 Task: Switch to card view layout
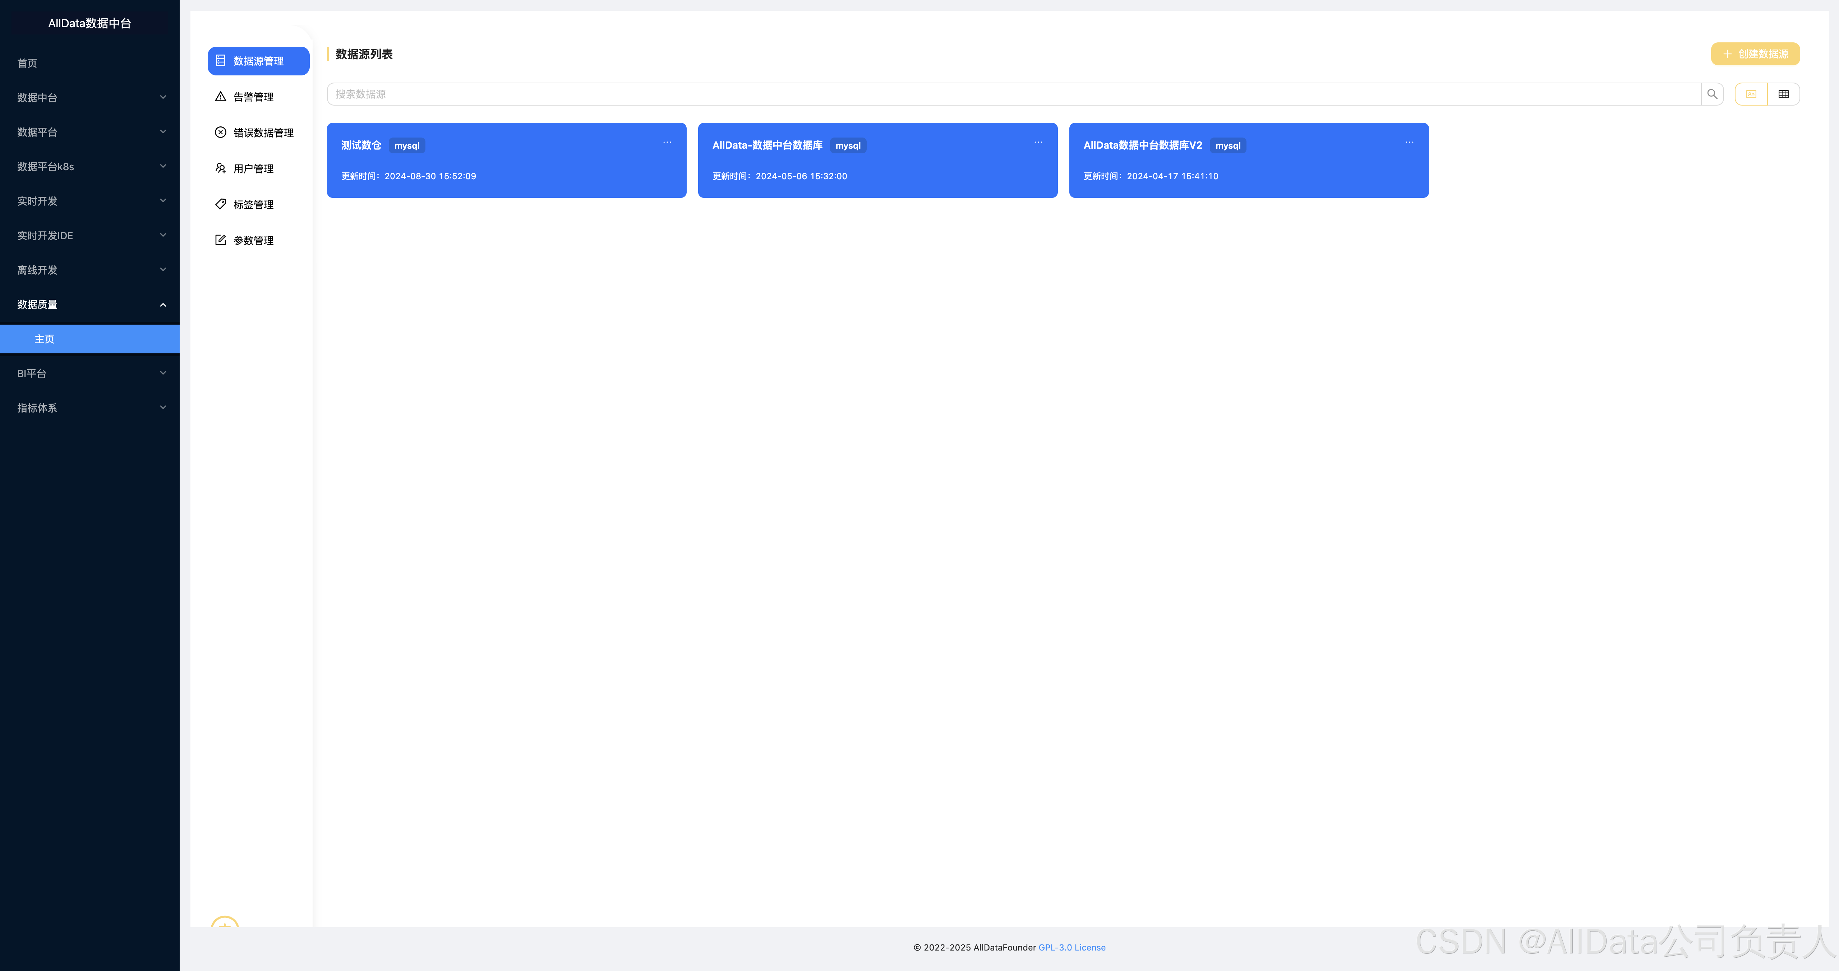click(x=1751, y=94)
